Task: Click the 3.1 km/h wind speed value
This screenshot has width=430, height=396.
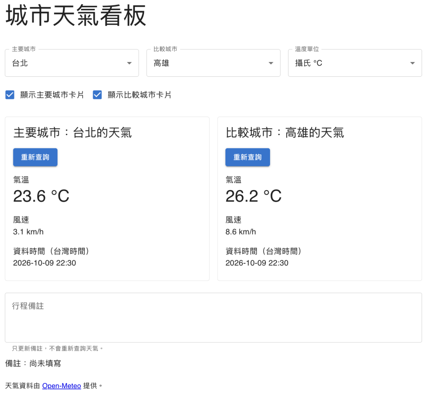Action: 28,232
